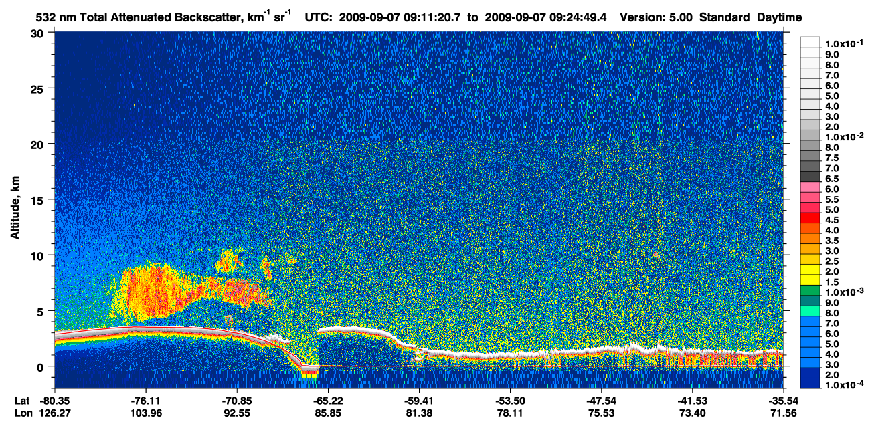
Task: Select latitude value '-59.41'
Action: click(x=419, y=400)
